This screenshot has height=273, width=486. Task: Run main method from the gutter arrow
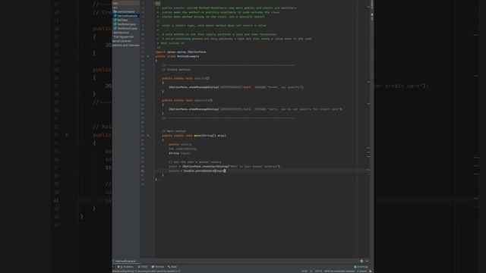coord(148,136)
